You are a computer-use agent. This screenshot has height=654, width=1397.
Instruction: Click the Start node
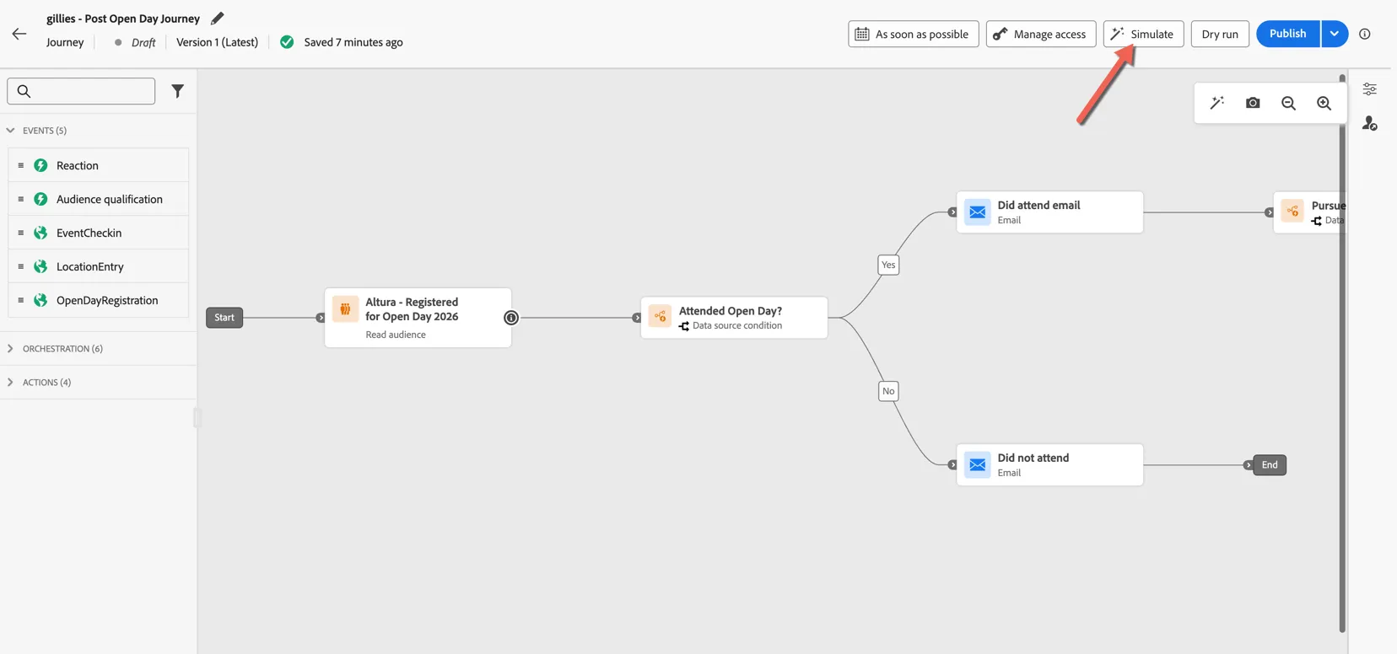[224, 318]
